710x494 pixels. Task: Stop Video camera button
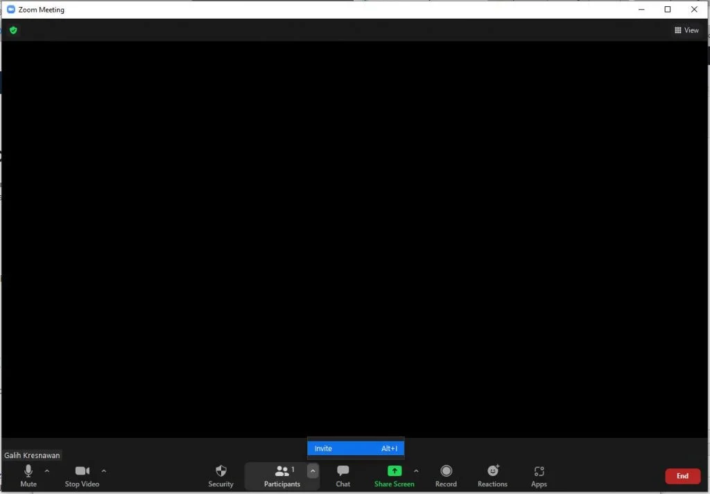click(x=82, y=475)
